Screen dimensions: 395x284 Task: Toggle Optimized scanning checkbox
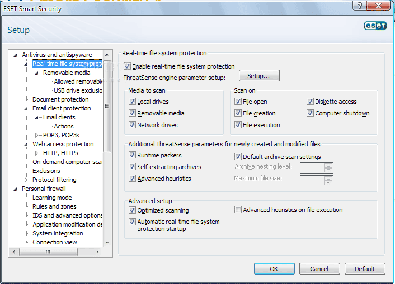click(132, 210)
